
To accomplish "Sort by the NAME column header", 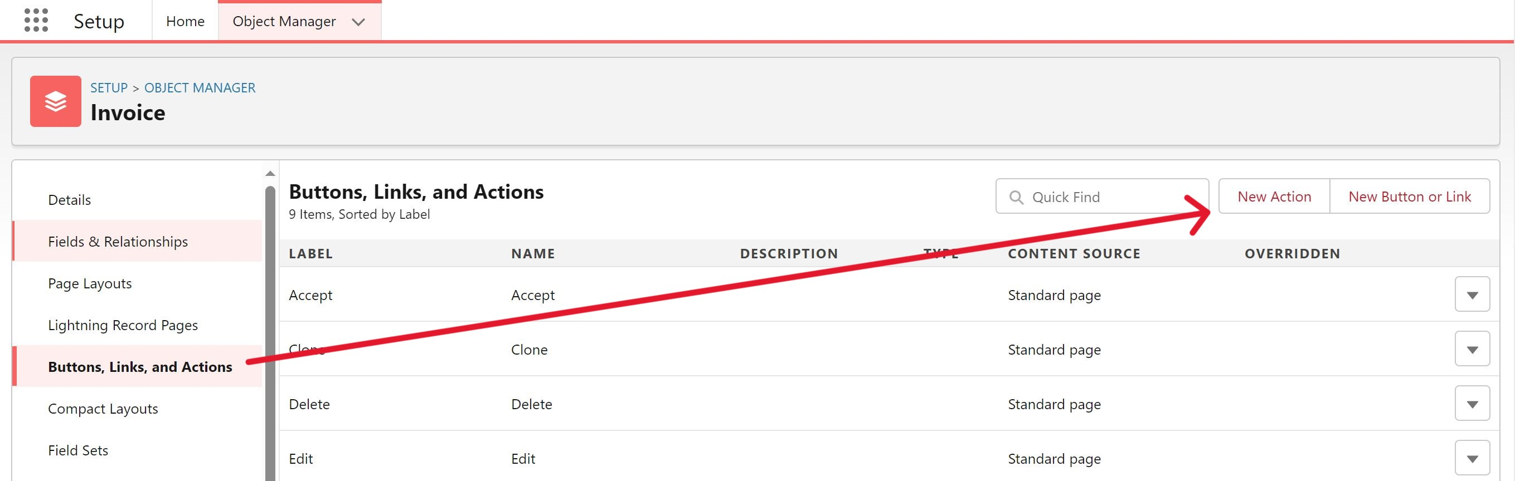I will (533, 254).
